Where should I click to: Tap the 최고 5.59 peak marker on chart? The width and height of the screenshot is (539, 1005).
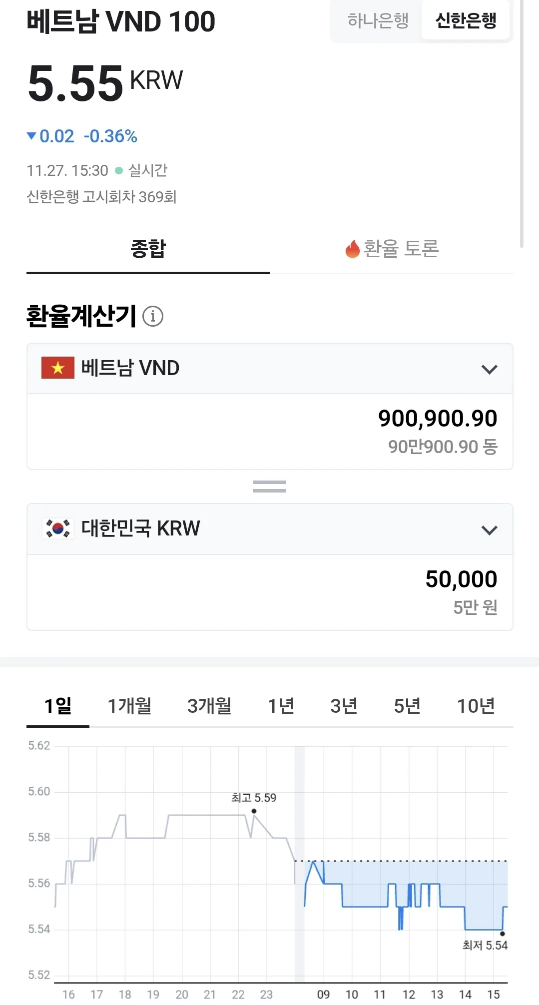(x=254, y=811)
